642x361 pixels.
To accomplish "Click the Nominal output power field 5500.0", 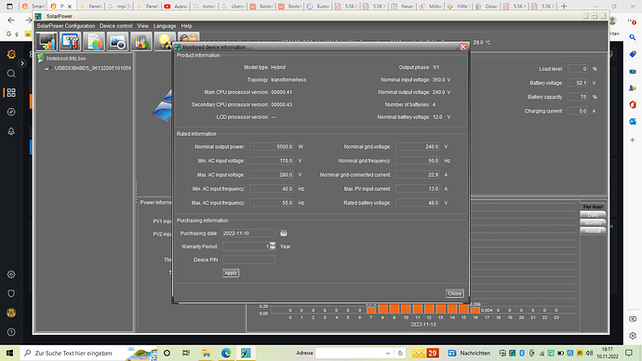I will (x=272, y=146).
